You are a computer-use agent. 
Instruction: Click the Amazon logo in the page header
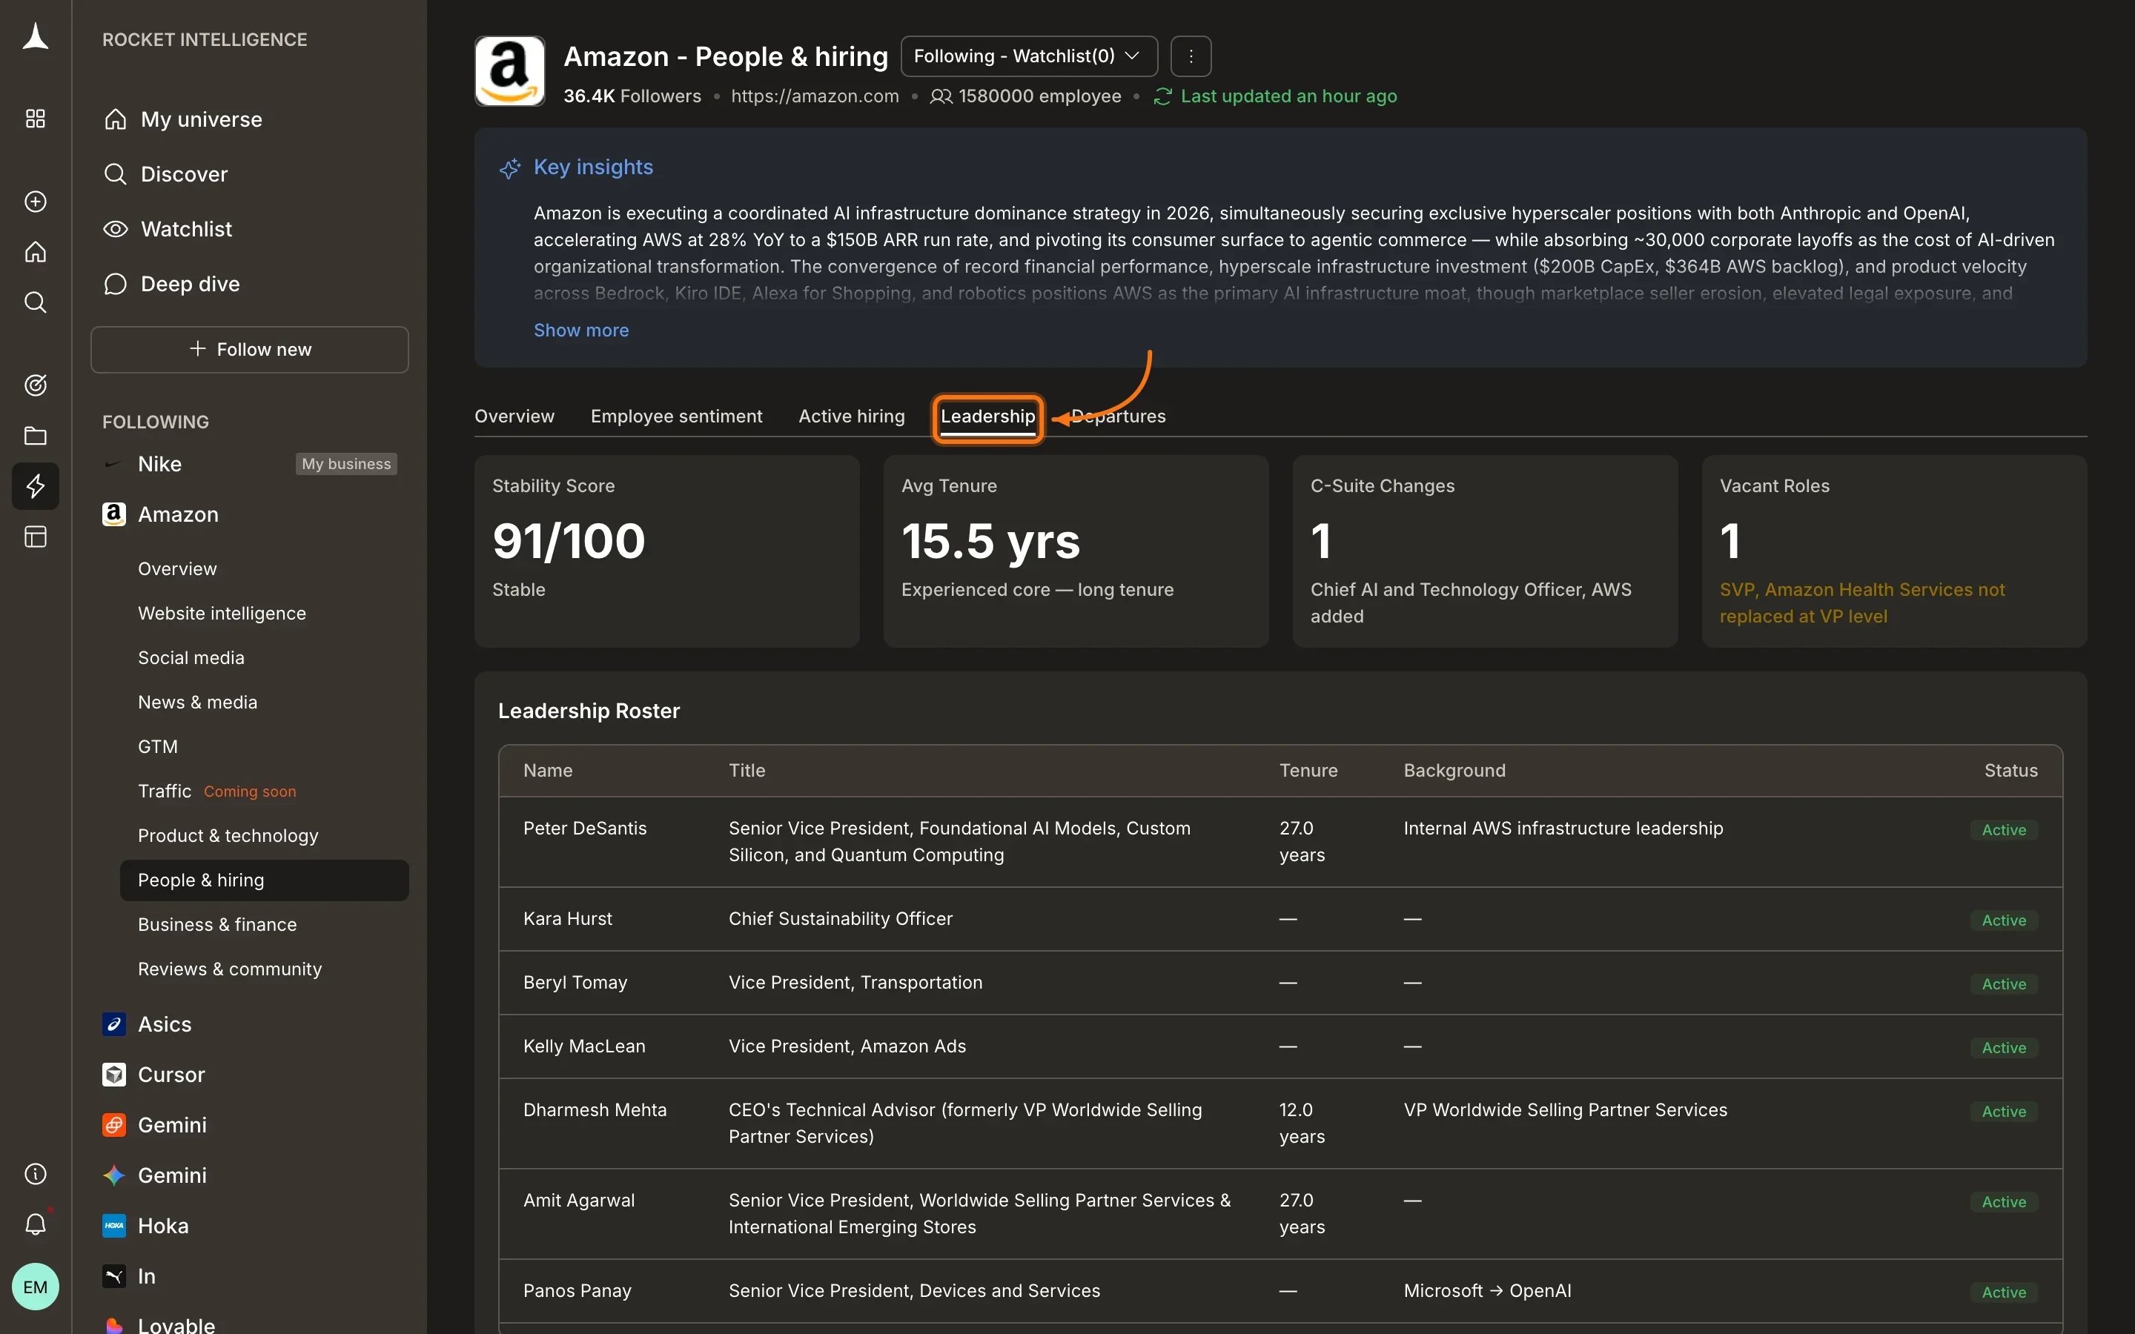(510, 71)
